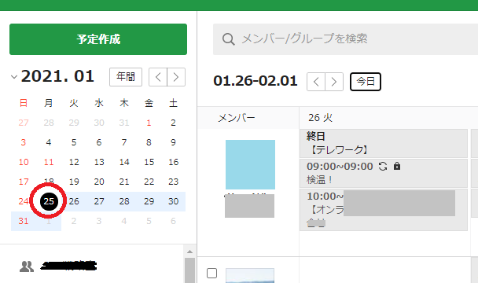Image resolution: width=478 pixels, height=283 pixels.
Task: Select date 13 in mini calendar
Action: 99,162
